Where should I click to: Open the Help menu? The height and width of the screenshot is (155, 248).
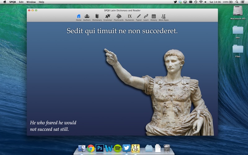[42, 2]
